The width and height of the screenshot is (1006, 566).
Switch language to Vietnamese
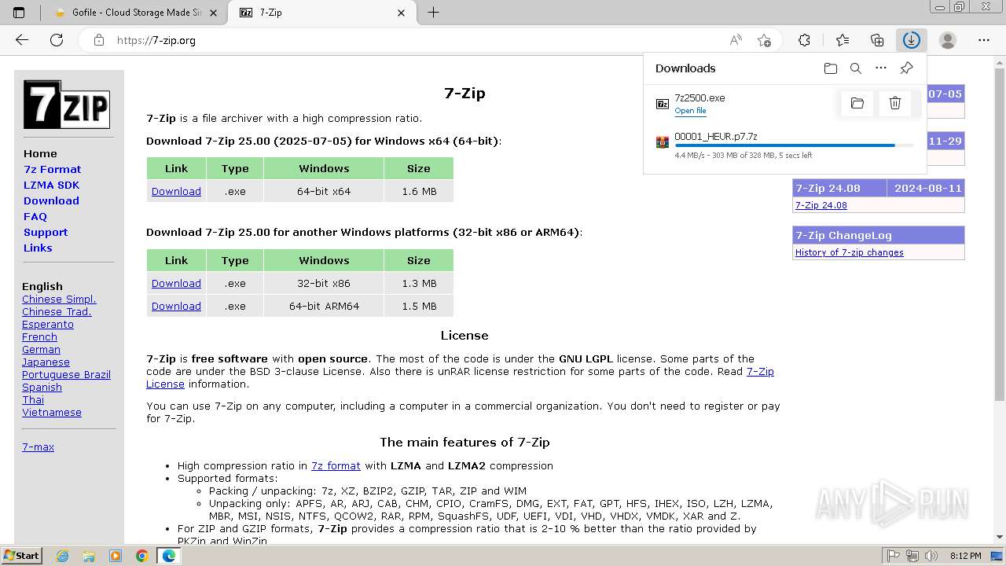(x=52, y=412)
